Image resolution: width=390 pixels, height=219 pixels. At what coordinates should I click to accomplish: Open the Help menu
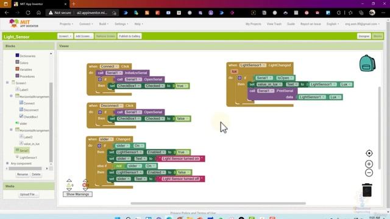pos(138,24)
